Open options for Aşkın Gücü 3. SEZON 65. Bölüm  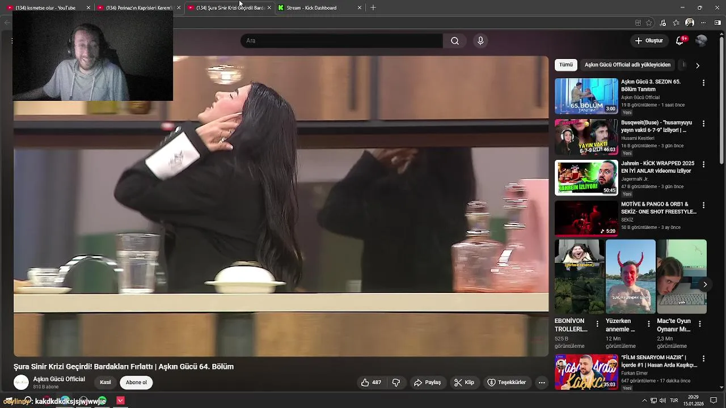pyautogui.click(x=703, y=83)
